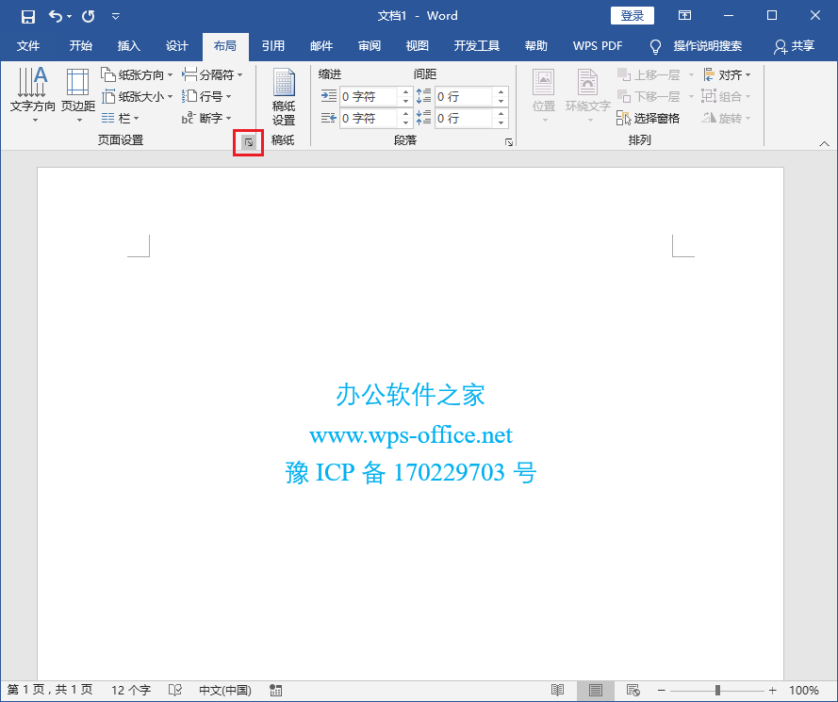The width and height of the screenshot is (838, 702).
Task: Open 行号 line numbers dropdown
Action: [x=206, y=97]
